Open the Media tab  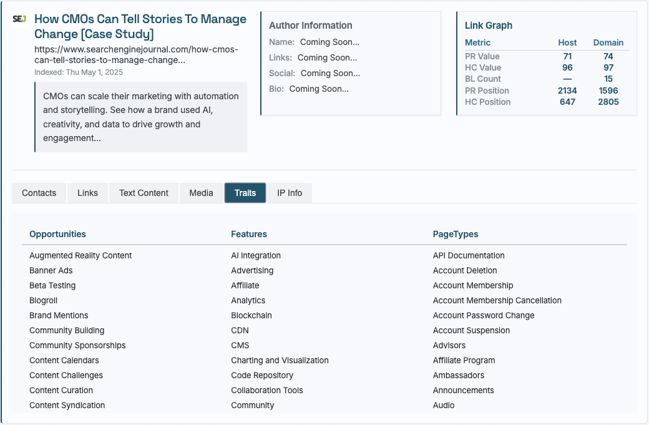pyautogui.click(x=201, y=193)
